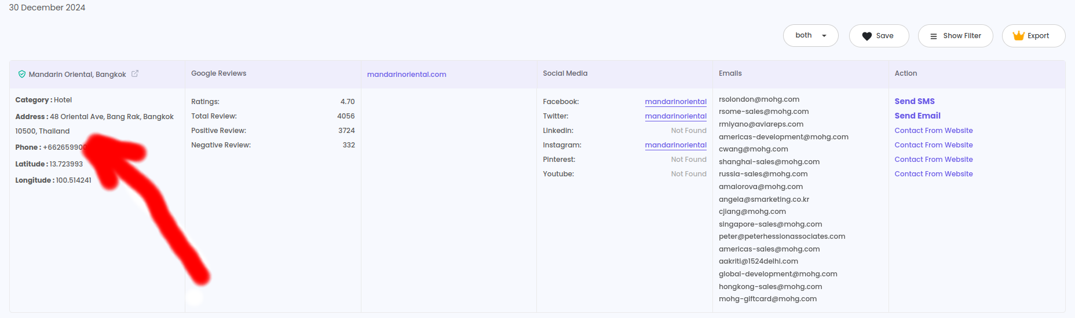Select the rsolondon@mohg.com email address
This screenshot has height=318, width=1075.
759,99
